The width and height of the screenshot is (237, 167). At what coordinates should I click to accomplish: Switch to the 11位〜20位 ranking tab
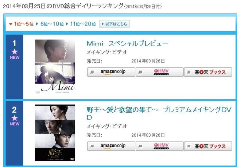click(81, 24)
